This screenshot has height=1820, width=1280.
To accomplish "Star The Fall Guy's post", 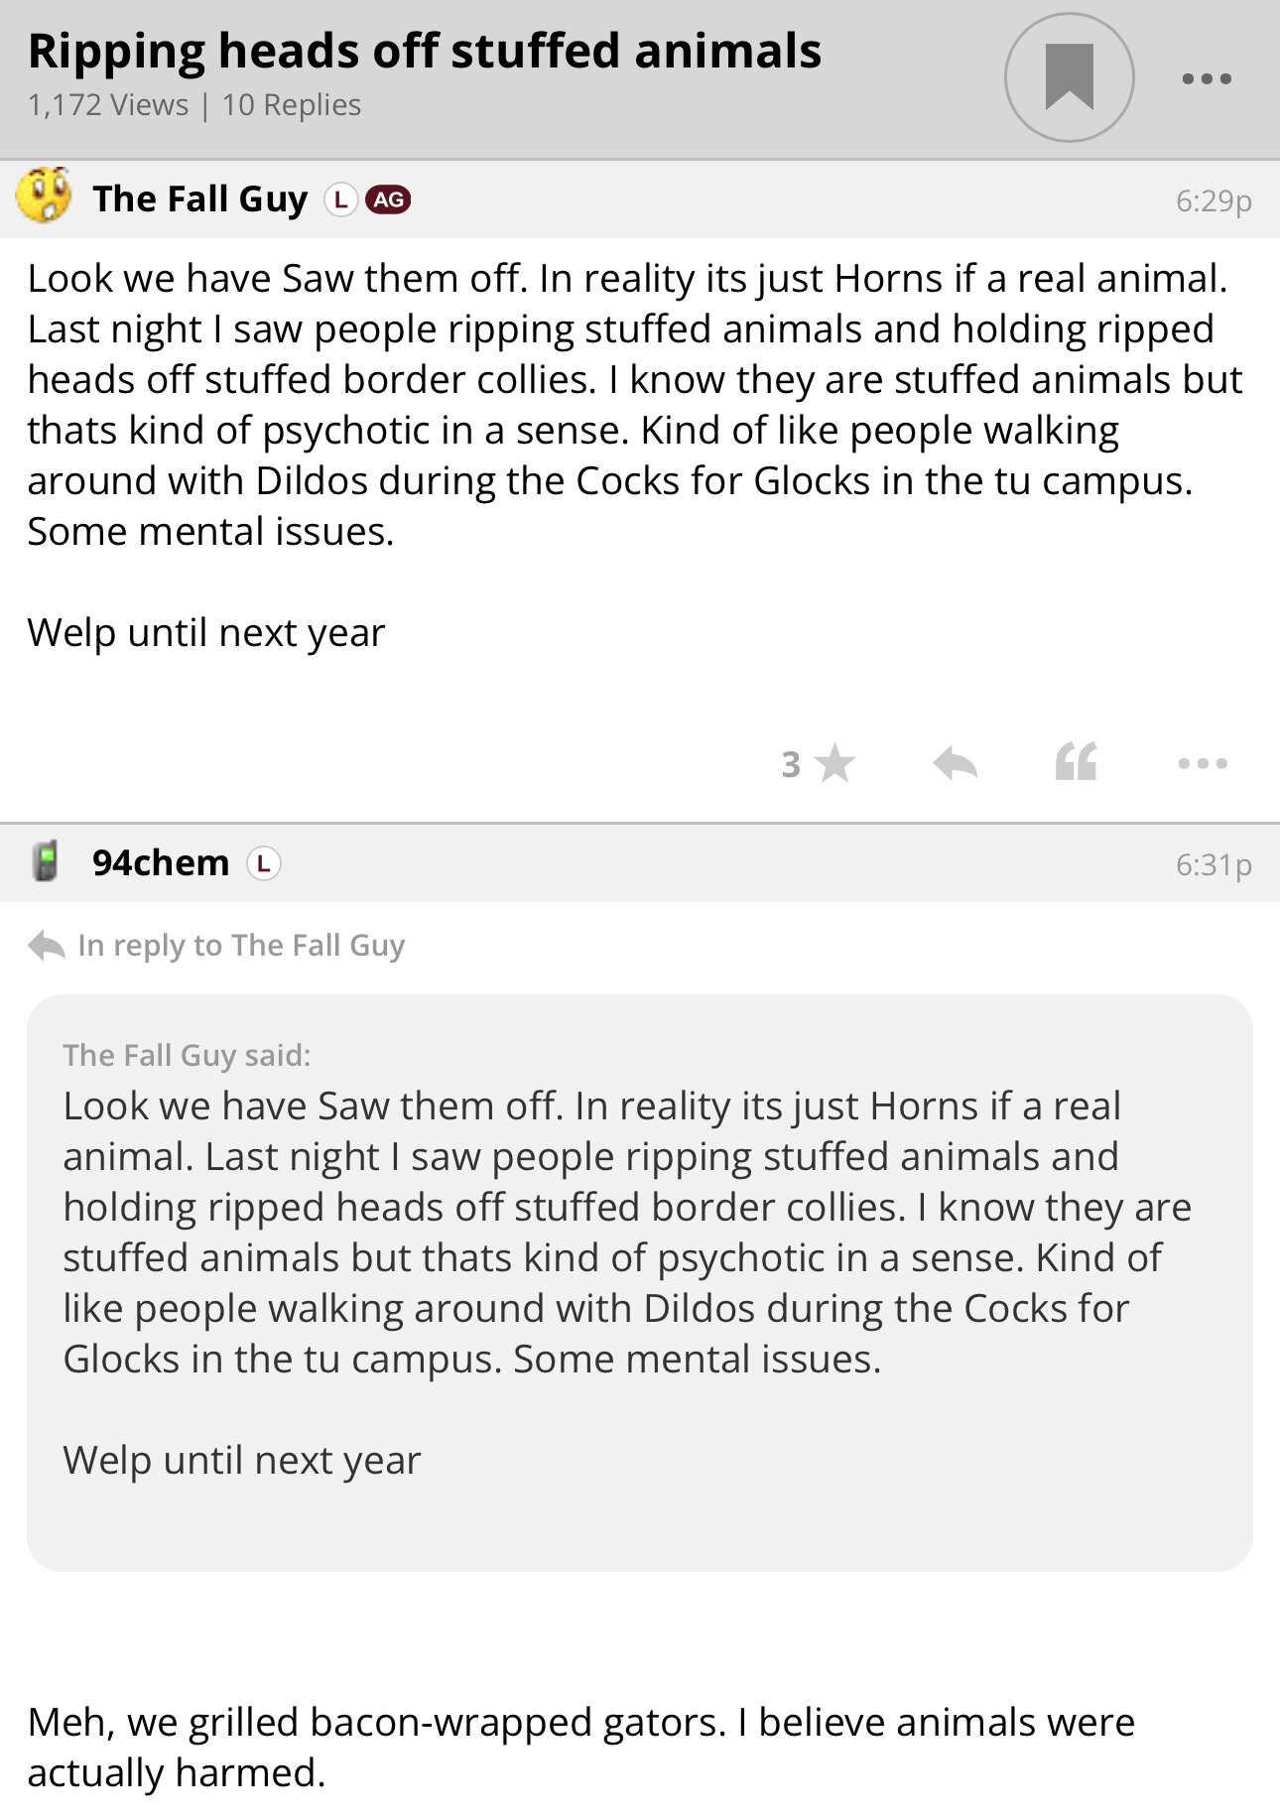I will click(x=835, y=763).
